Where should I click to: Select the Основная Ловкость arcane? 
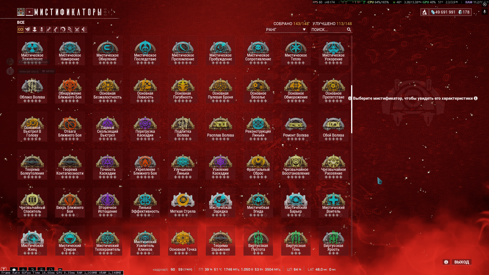[145, 89]
